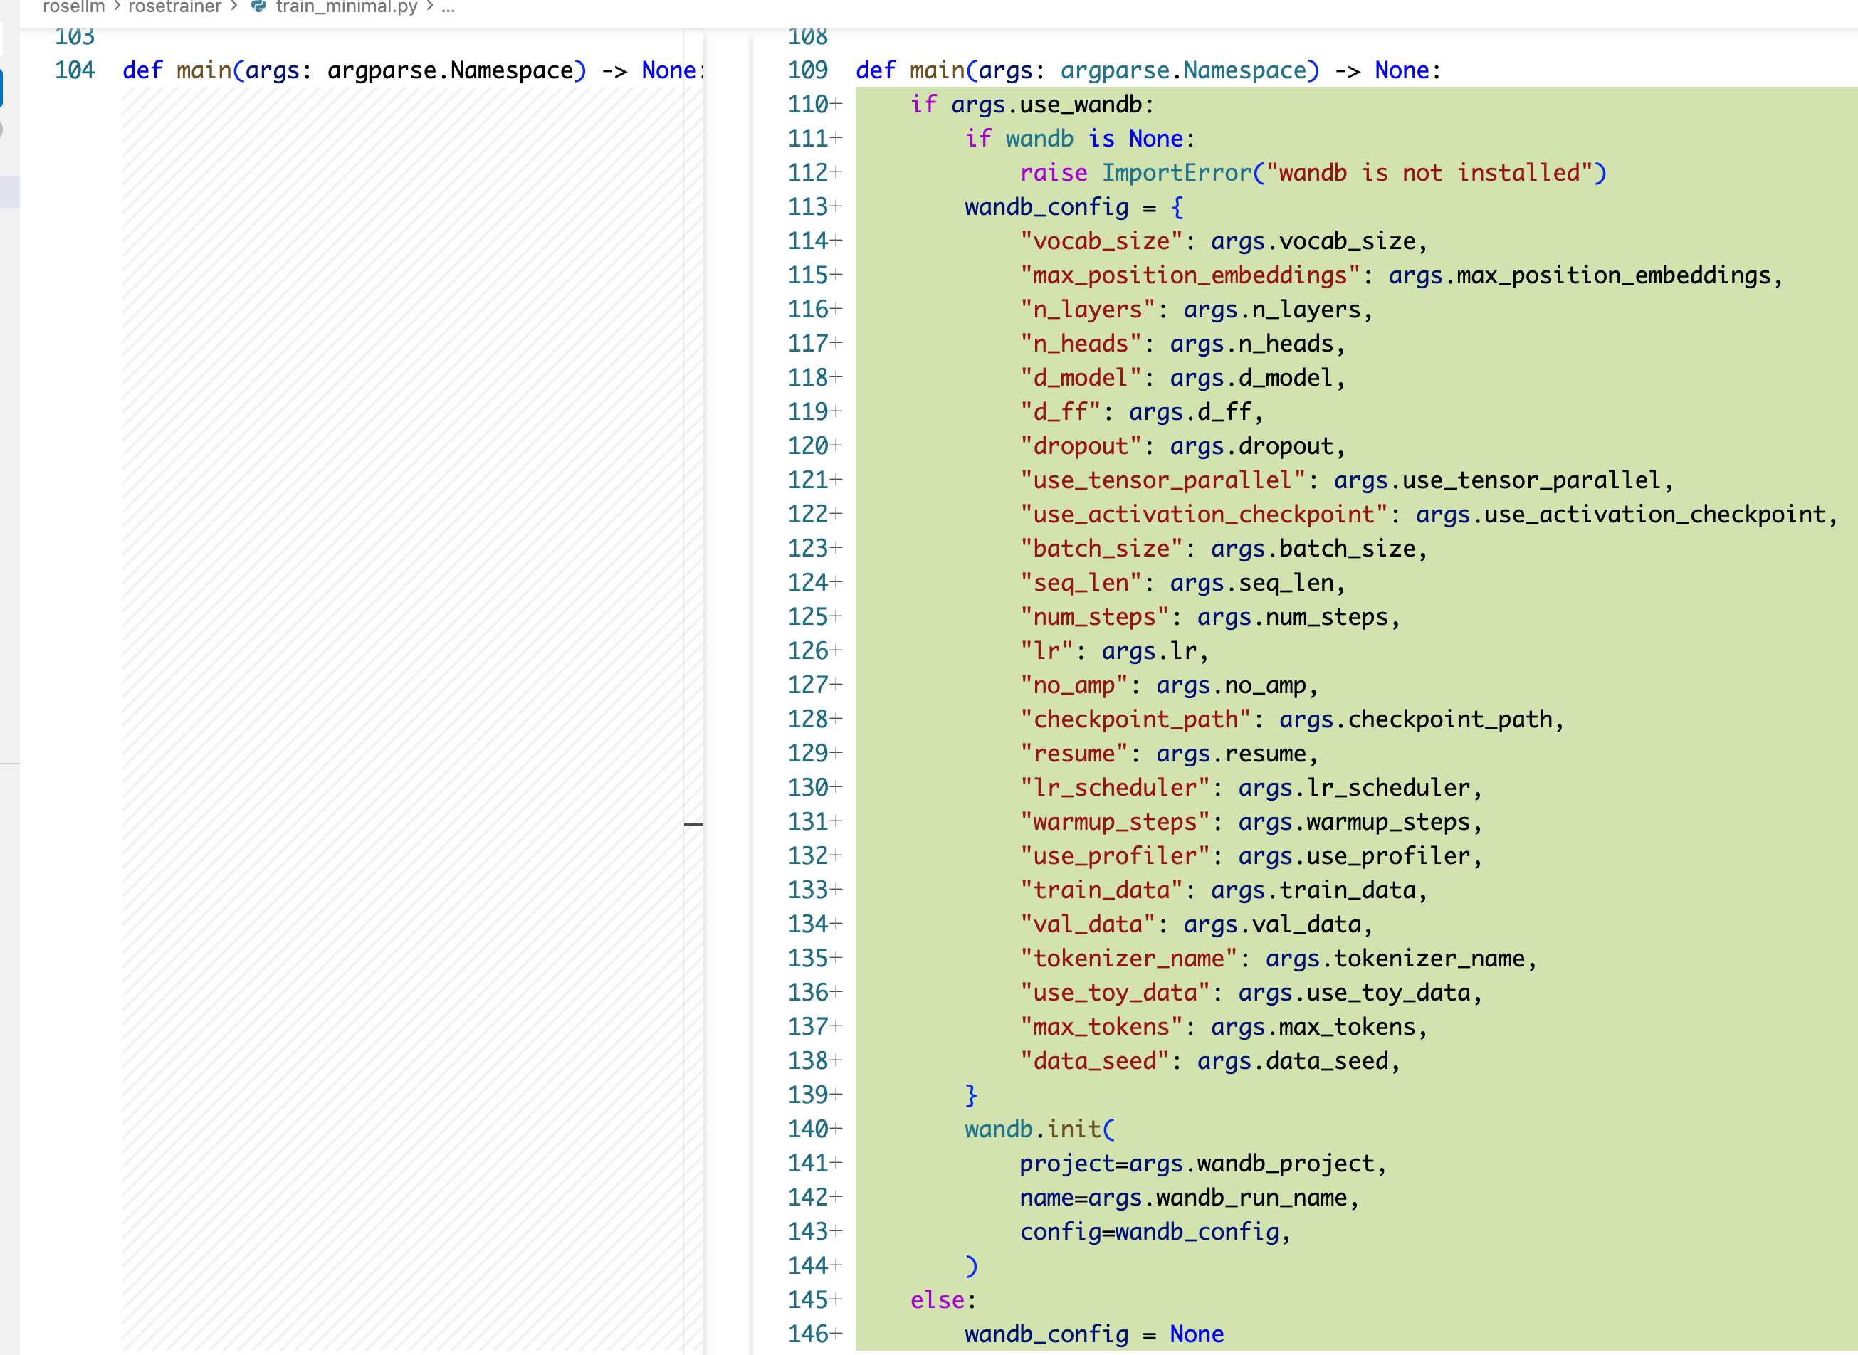
Task: Click the plus marker on line 110
Action: 836,104
